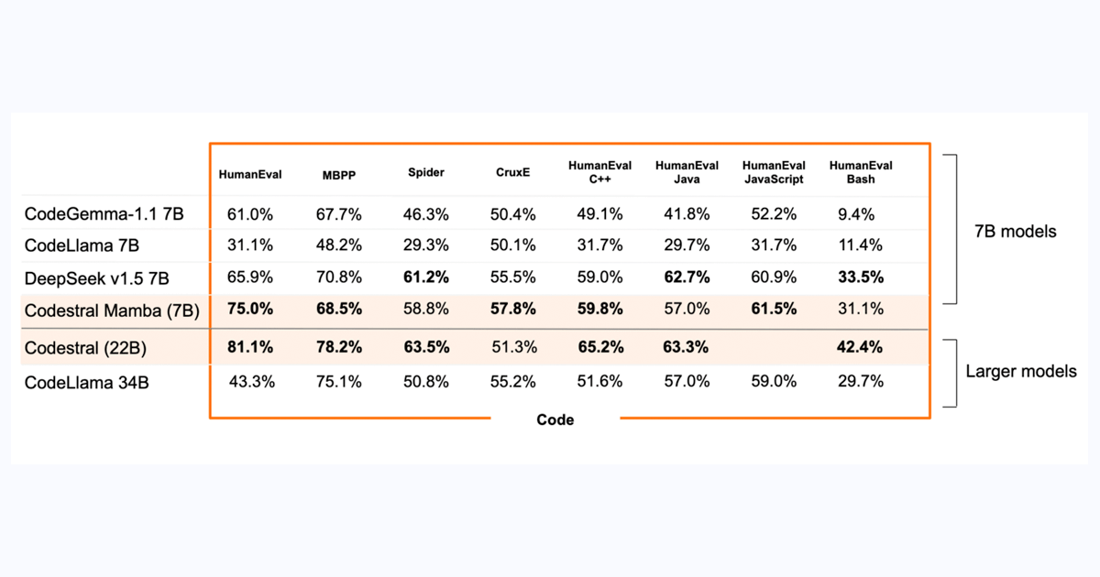Click the HumanEval column header
The height and width of the screenshot is (577, 1100).
click(x=250, y=174)
